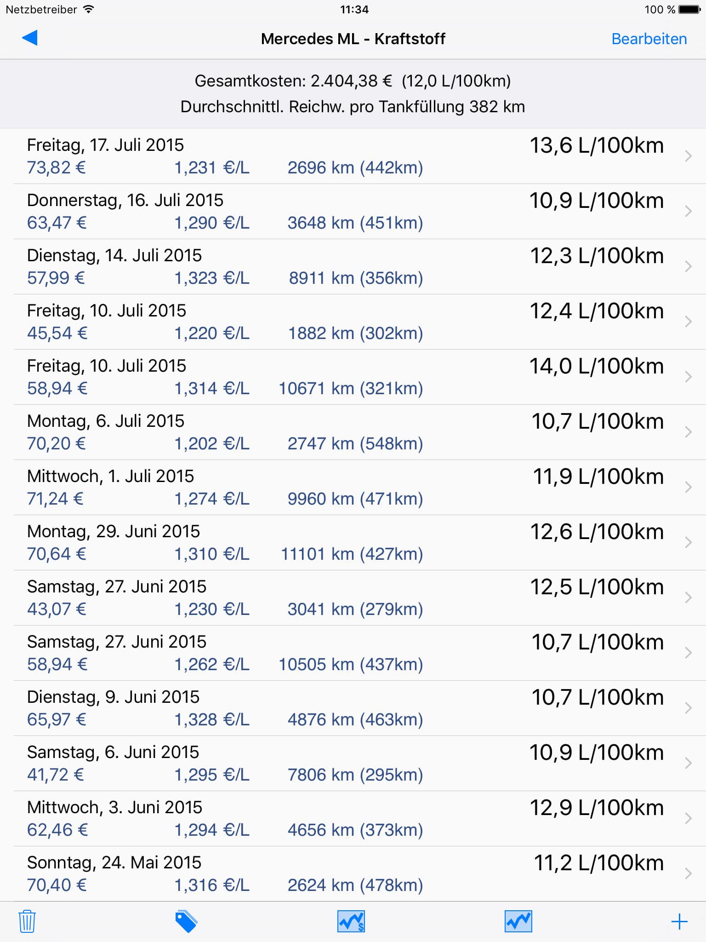Tap Bearbeiten to edit the list
The width and height of the screenshot is (706, 942).
[649, 39]
